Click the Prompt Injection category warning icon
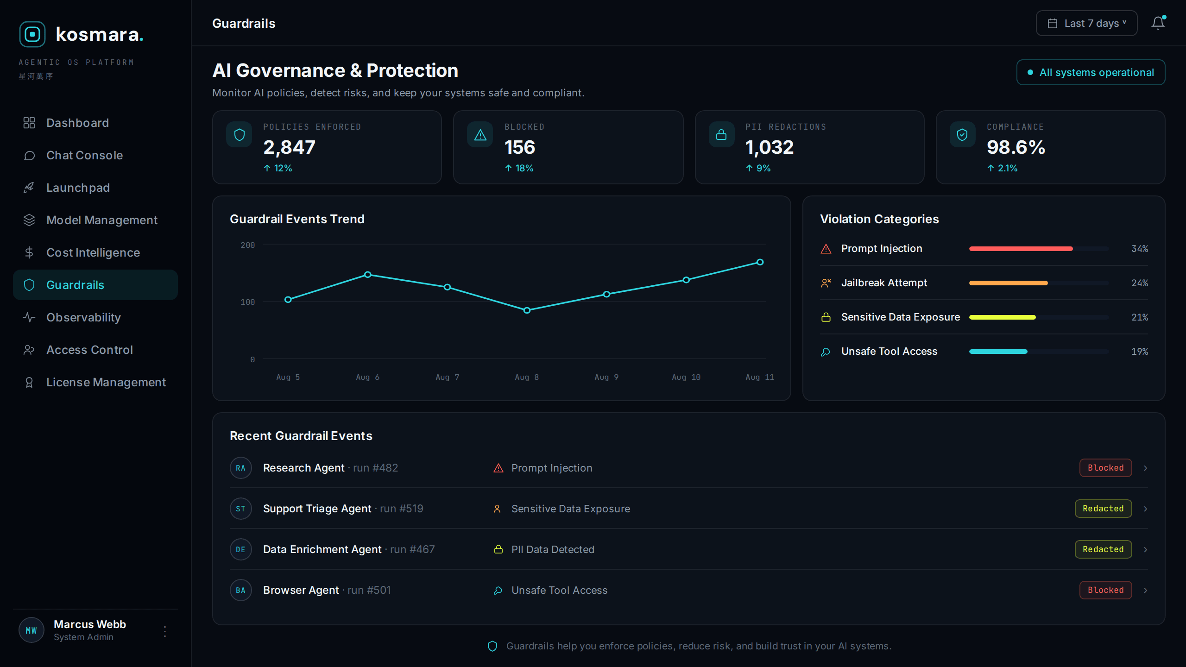Screen dimensions: 1186x667 (826, 249)
